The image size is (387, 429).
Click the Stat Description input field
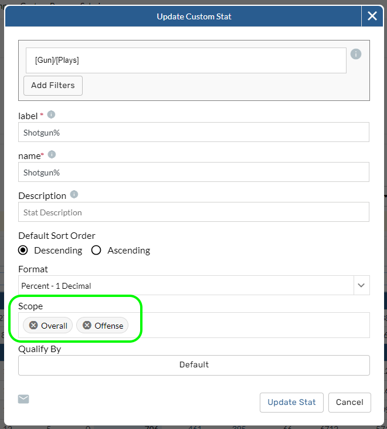click(193, 212)
